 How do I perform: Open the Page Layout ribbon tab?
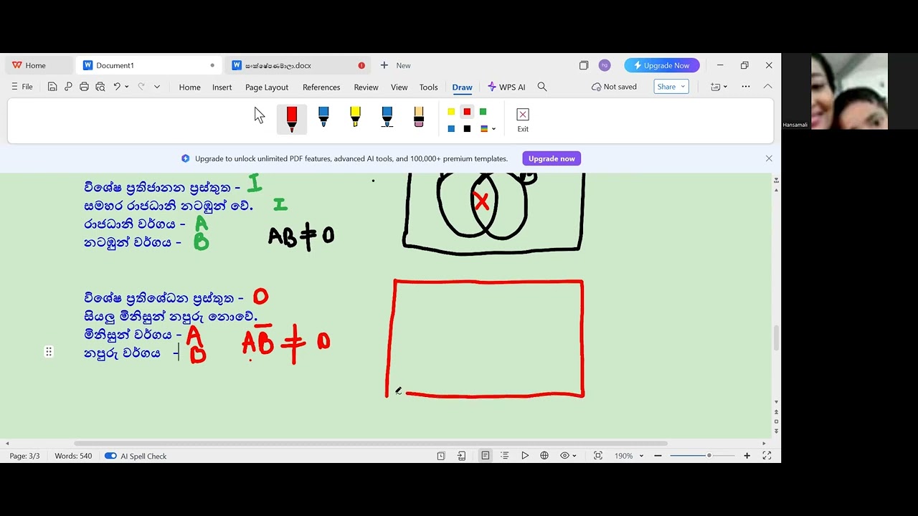(x=267, y=87)
